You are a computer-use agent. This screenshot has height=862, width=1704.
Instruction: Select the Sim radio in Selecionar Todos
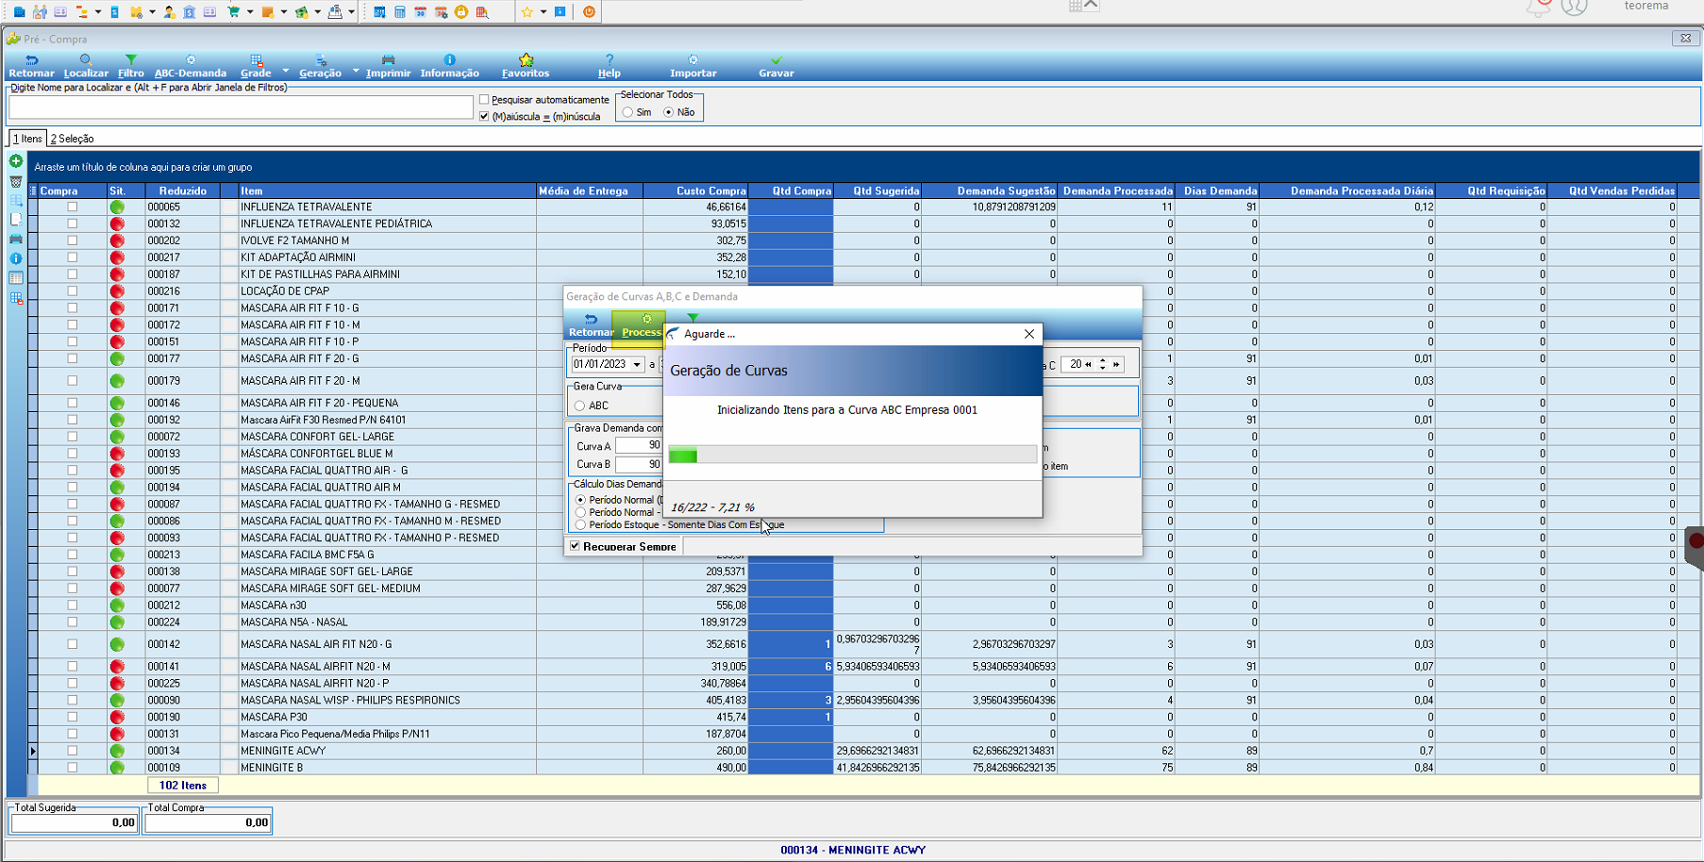pos(628,112)
